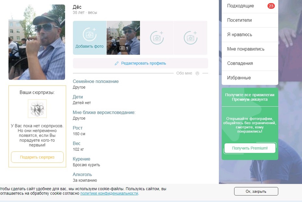
Task: Click the profile name Дёс
Action: (x=77, y=7)
